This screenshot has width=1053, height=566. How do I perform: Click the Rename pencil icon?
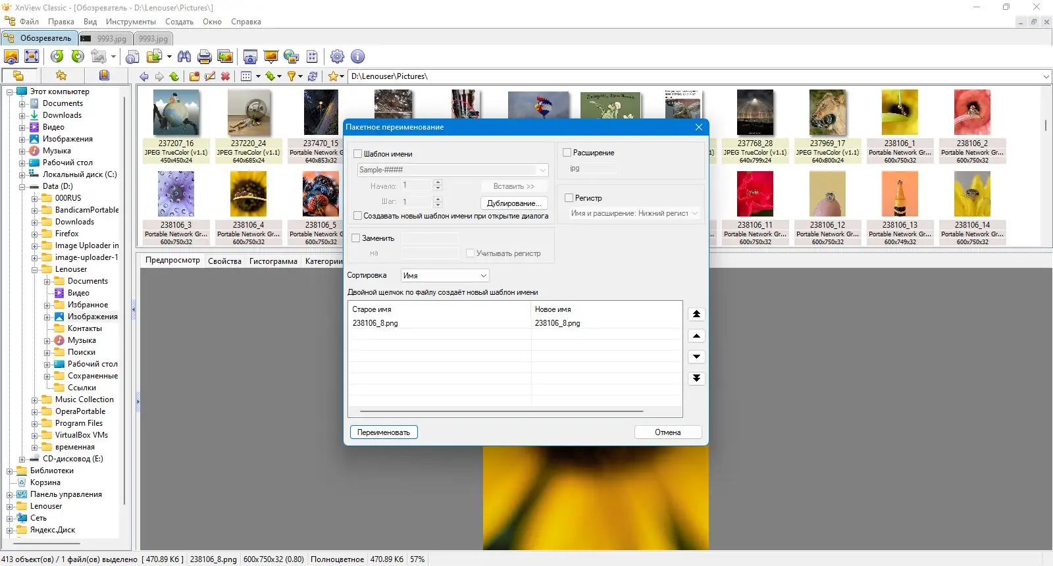(x=210, y=76)
